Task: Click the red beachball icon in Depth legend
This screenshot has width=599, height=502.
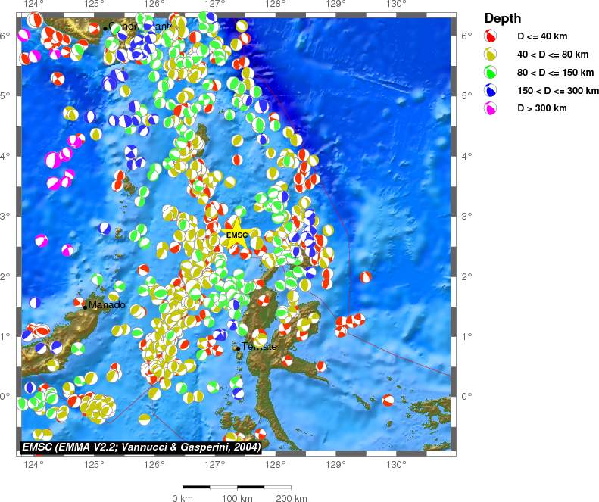Action: pos(491,36)
